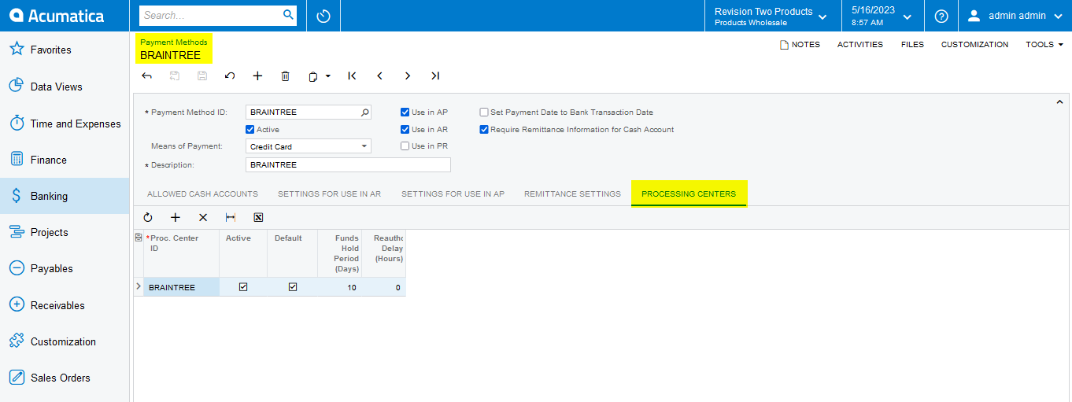Viewport: 1072px width, 402px height.
Task: Click the save disk toolbar icon
Action: (202, 76)
